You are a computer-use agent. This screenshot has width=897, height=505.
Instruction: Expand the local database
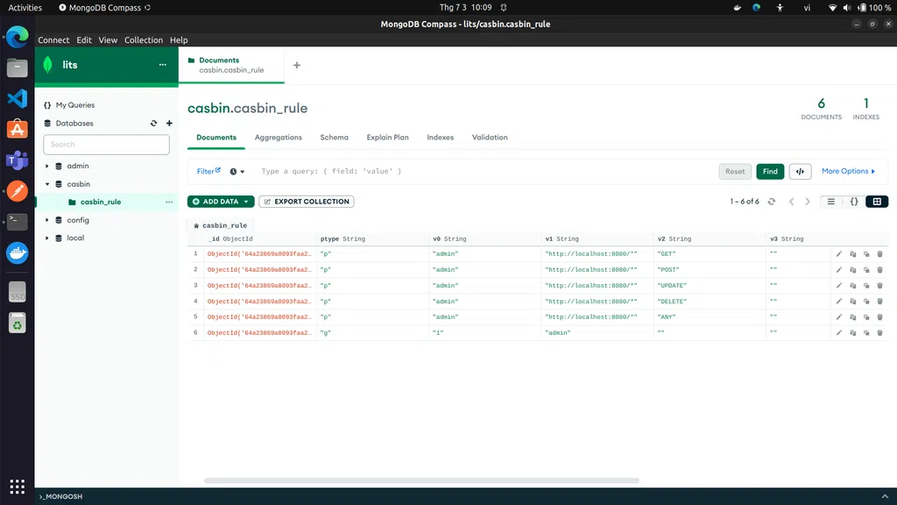click(x=47, y=238)
